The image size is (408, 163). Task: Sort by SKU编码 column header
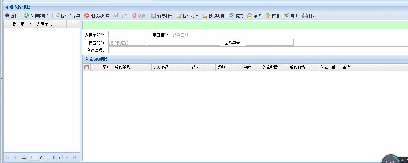[170, 68]
